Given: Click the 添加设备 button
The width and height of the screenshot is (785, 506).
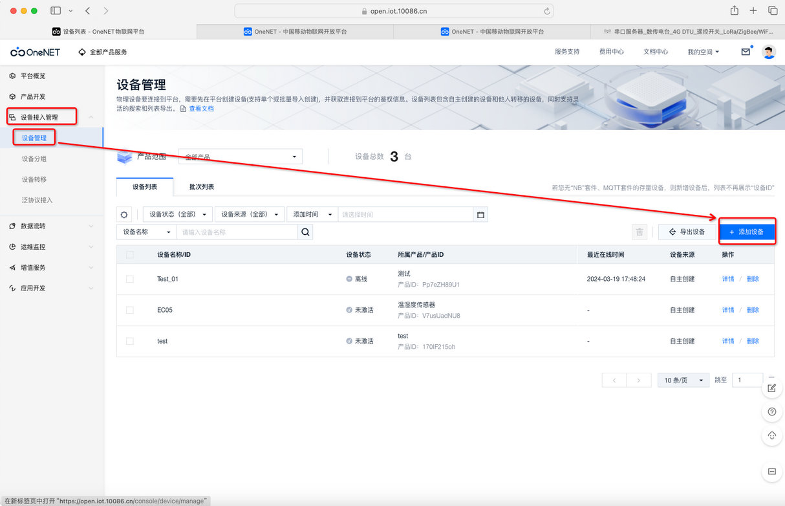Looking at the screenshot, I should coord(747,231).
